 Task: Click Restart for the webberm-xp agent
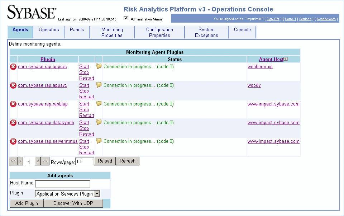[87, 78]
